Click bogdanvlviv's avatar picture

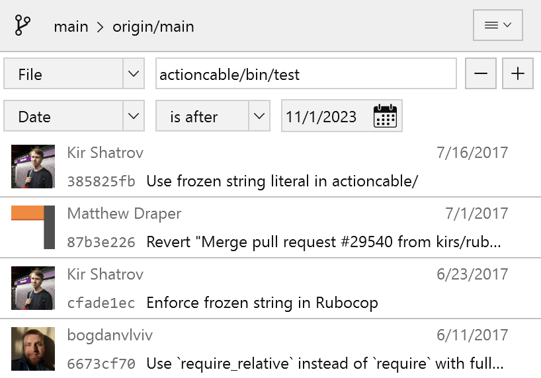coord(33,349)
